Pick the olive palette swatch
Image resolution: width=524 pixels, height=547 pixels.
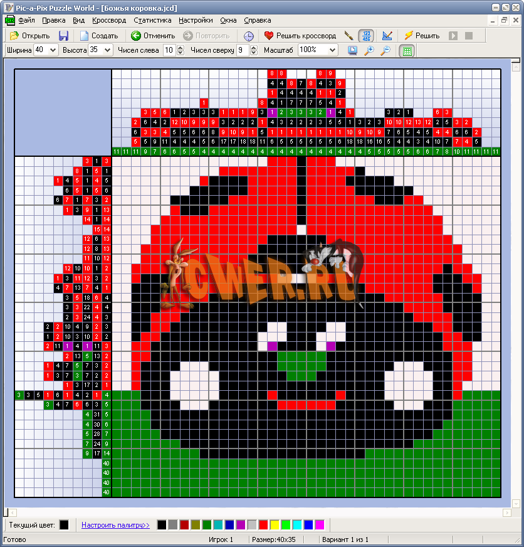196,525
